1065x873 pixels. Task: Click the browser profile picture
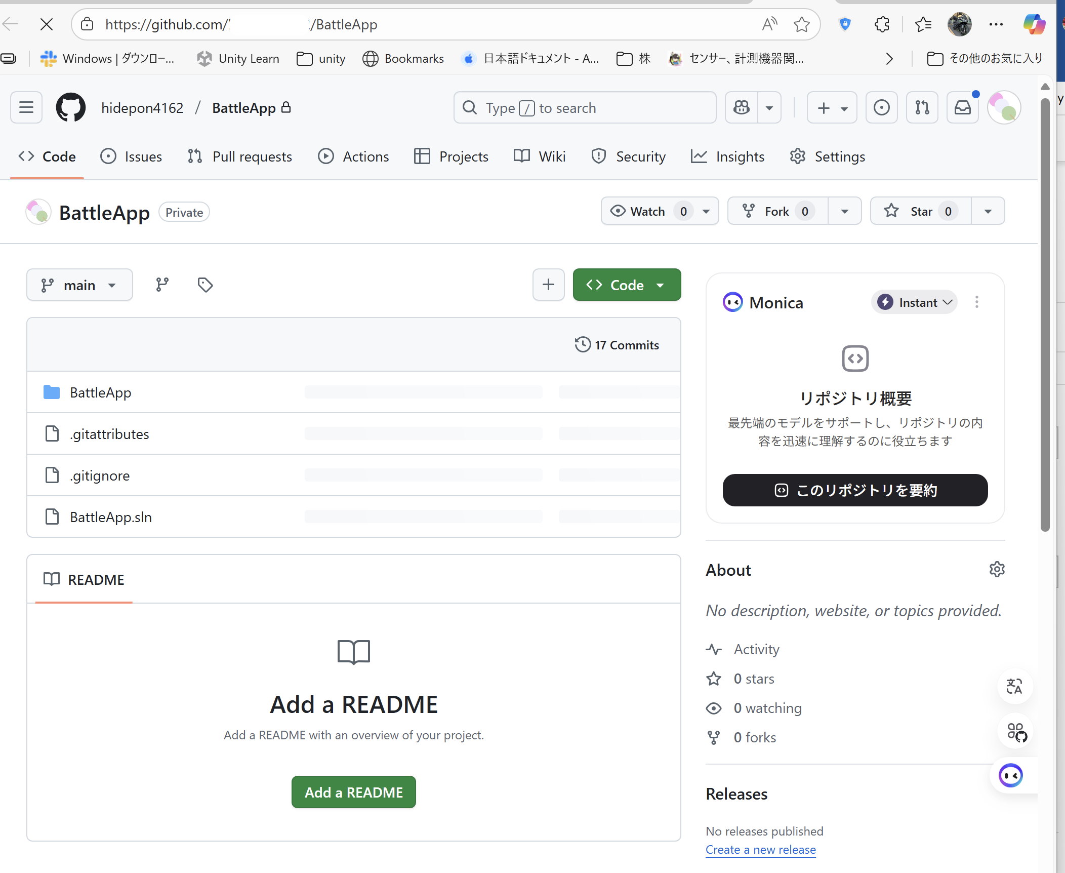coord(959,24)
